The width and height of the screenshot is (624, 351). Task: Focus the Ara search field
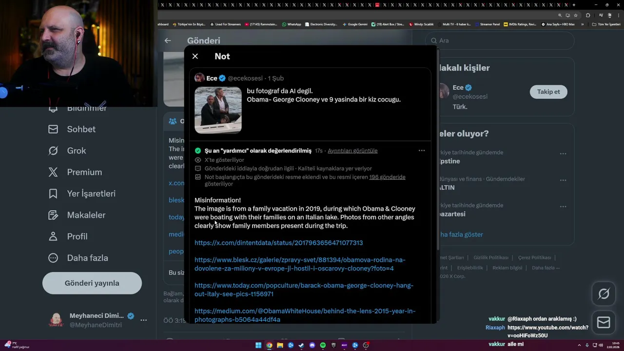(499, 40)
